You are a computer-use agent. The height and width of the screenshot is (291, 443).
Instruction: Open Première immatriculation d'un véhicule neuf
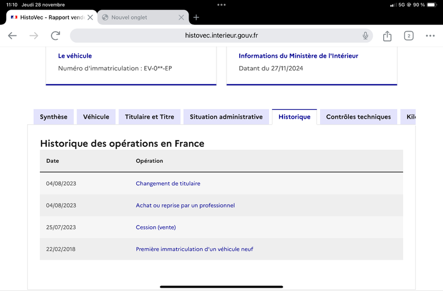click(x=194, y=249)
